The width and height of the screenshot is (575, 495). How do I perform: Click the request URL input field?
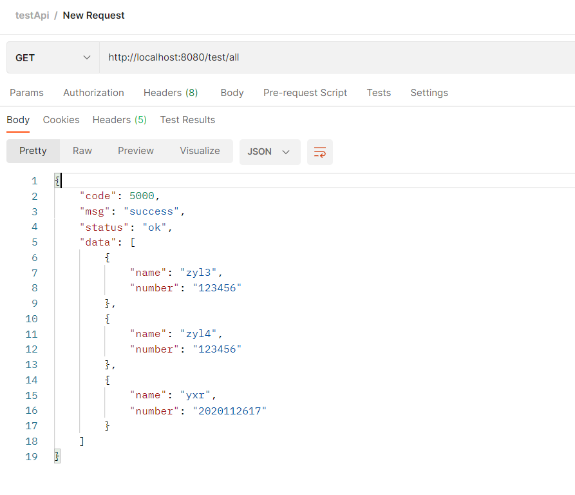[335, 58]
